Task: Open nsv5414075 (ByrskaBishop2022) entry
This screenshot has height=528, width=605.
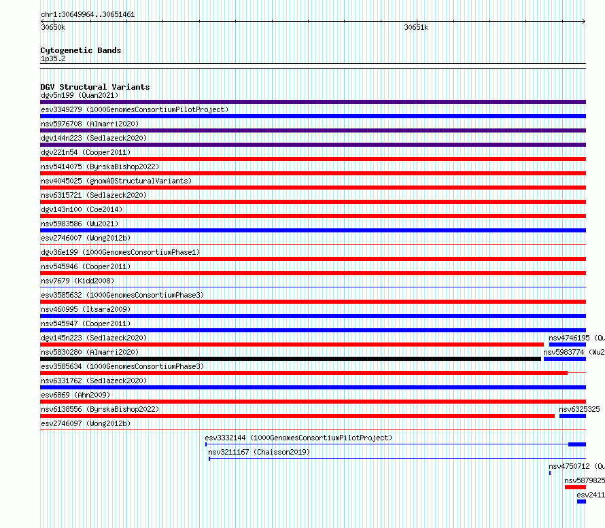Action: tap(100, 166)
